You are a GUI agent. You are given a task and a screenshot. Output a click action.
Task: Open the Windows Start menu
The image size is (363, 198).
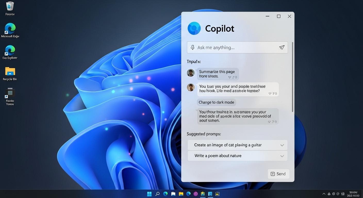point(149,194)
